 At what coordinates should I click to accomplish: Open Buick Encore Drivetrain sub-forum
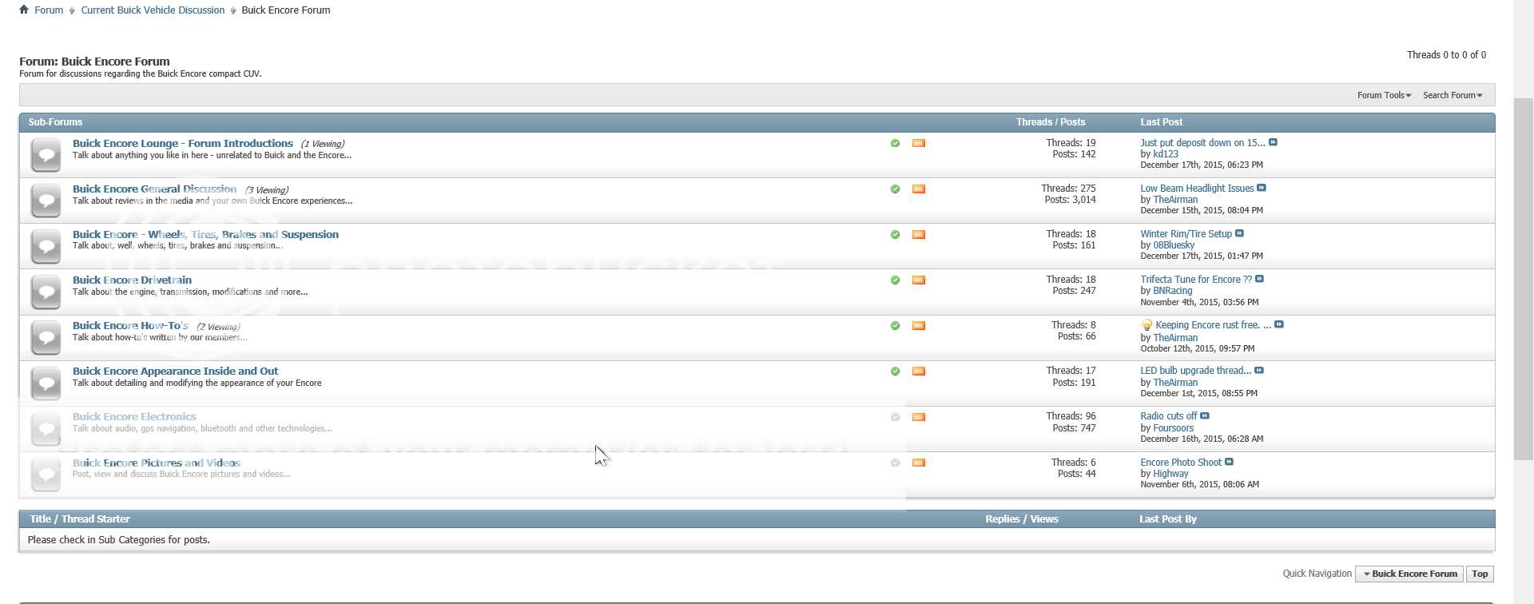click(132, 280)
